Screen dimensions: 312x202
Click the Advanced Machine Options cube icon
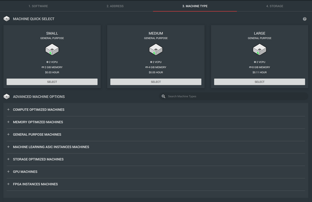tap(7, 97)
